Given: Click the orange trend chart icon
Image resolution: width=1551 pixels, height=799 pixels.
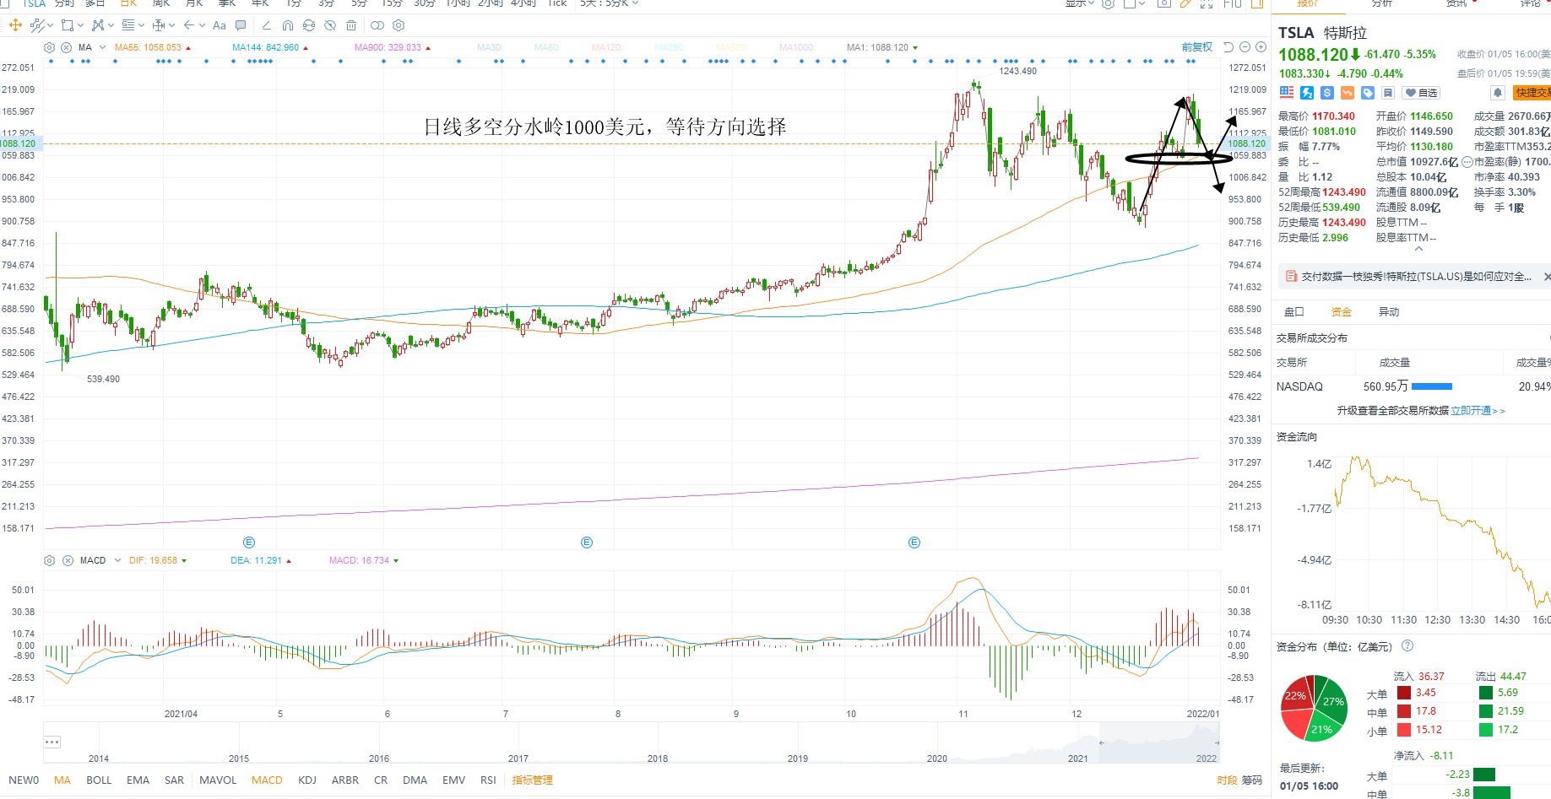Looking at the screenshot, I should (1348, 93).
